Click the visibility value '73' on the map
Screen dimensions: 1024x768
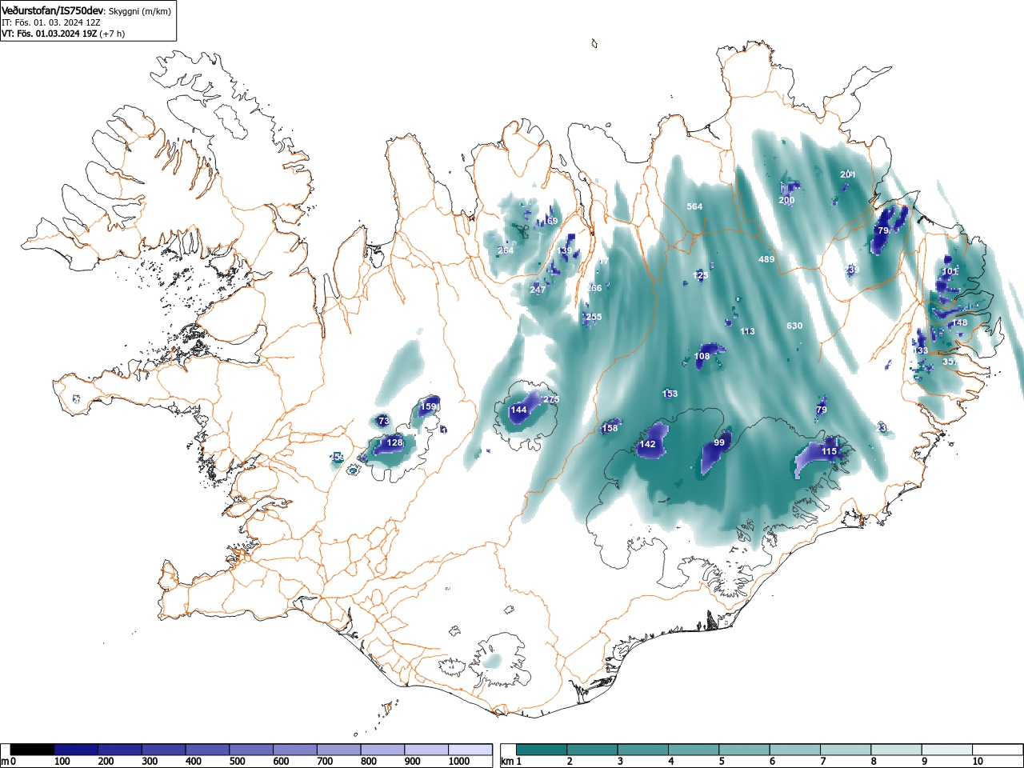tap(383, 421)
